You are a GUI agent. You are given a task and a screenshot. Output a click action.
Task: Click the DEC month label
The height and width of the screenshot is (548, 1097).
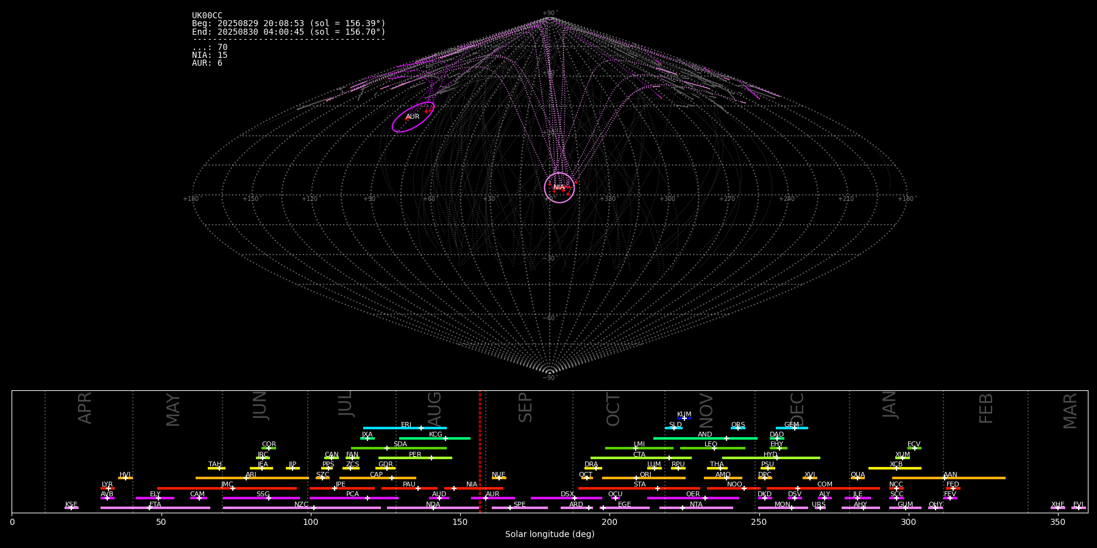point(797,409)
